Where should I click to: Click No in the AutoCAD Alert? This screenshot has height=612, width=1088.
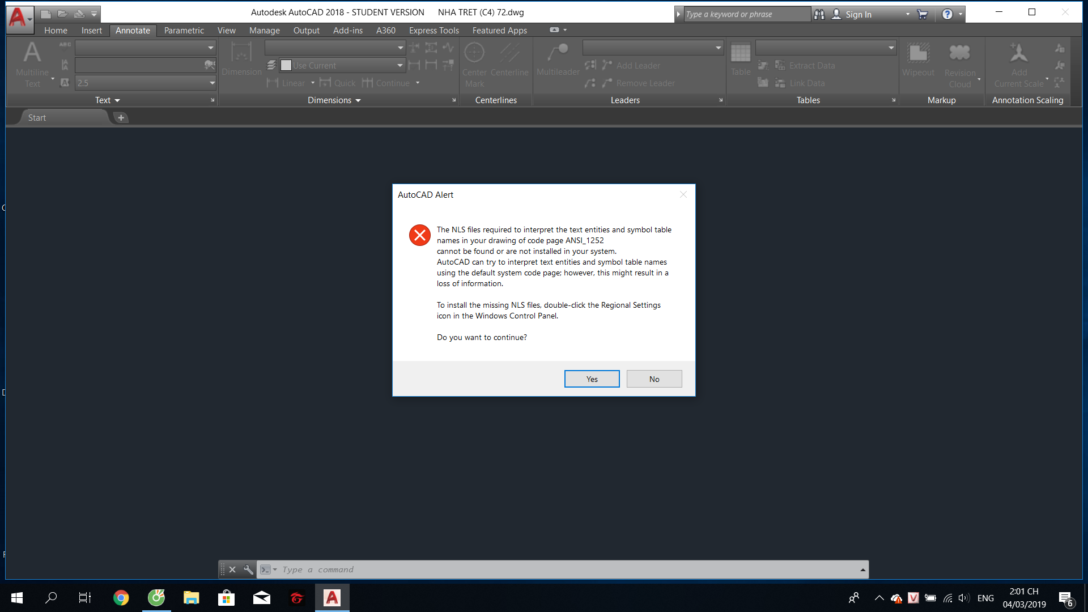pos(654,379)
